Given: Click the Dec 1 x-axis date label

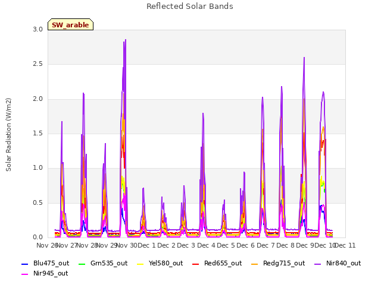Looking at the screenshot, I should click(x=146, y=245).
